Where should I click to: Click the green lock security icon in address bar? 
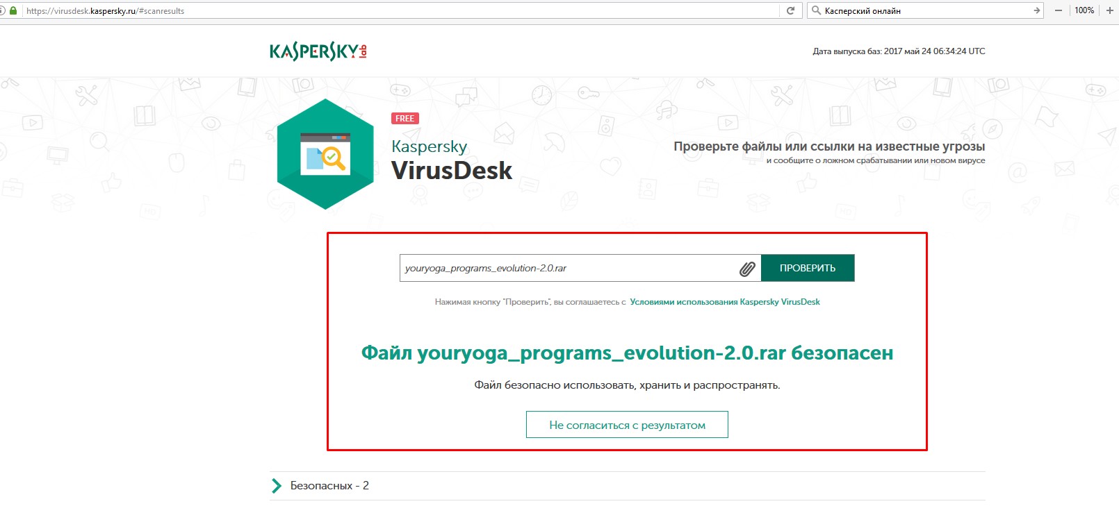click(13, 10)
